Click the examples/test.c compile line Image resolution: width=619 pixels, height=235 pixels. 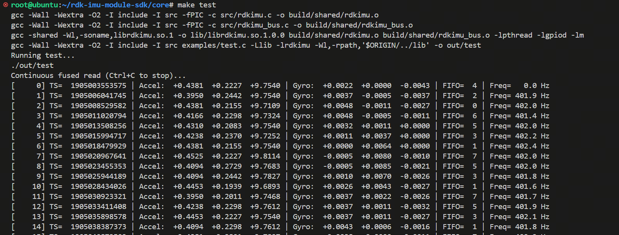pos(245,45)
